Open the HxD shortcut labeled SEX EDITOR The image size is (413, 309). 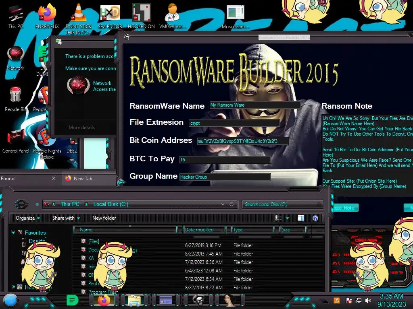pos(110,16)
